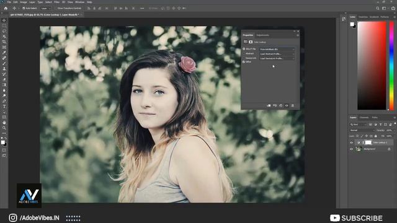The height and width of the screenshot is (223, 397).
Task: Click the foreground color swatch in Color panel
Action: (x=352, y=24)
